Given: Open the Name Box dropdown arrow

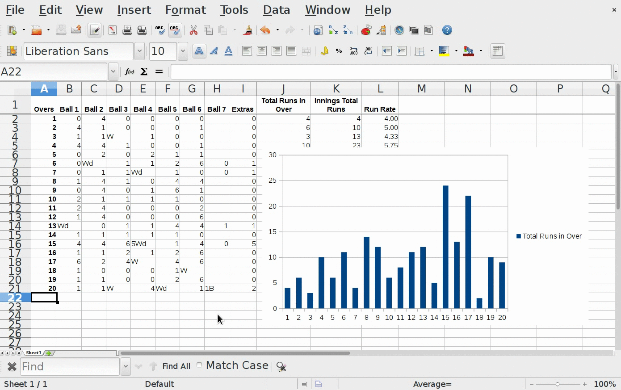Looking at the screenshot, I should (x=113, y=71).
